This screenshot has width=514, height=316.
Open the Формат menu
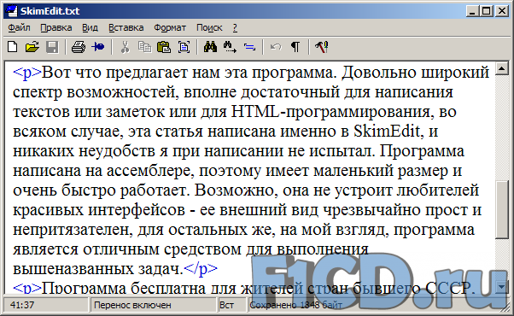click(x=170, y=28)
